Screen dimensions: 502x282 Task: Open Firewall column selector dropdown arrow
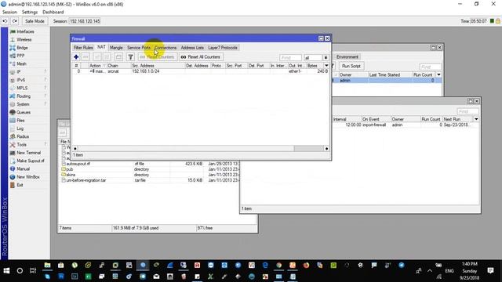coord(326,66)
